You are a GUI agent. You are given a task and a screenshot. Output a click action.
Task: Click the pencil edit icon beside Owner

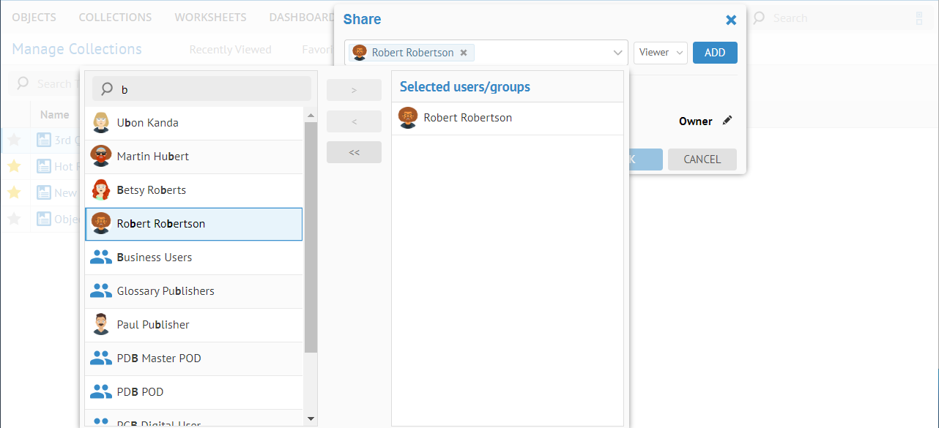[727, 121]
